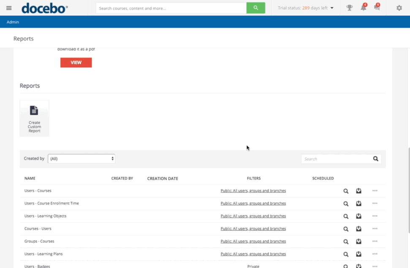Expand the Trial status dropdown arrow
410x268 pixels.
click(332, 8)
